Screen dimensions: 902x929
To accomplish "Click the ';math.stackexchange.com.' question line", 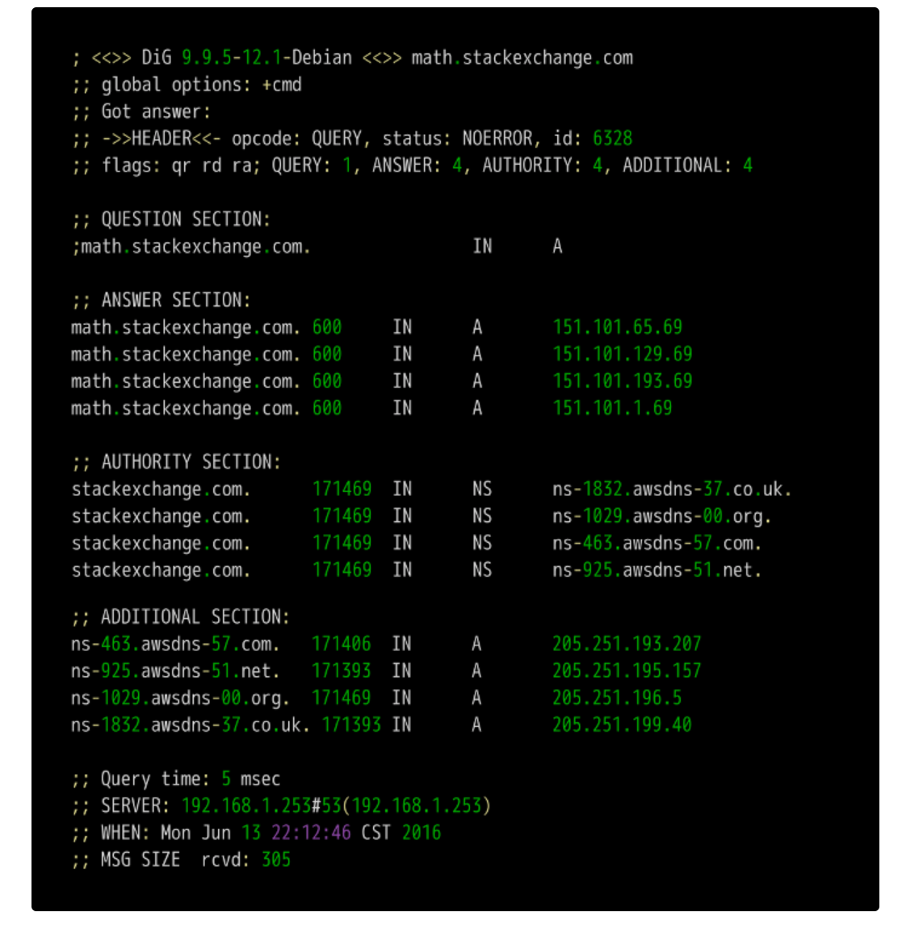I will point(191,246).
